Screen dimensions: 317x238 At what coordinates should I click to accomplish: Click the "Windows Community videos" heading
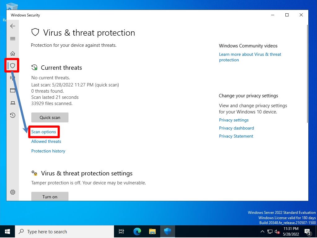click(248, 46)
